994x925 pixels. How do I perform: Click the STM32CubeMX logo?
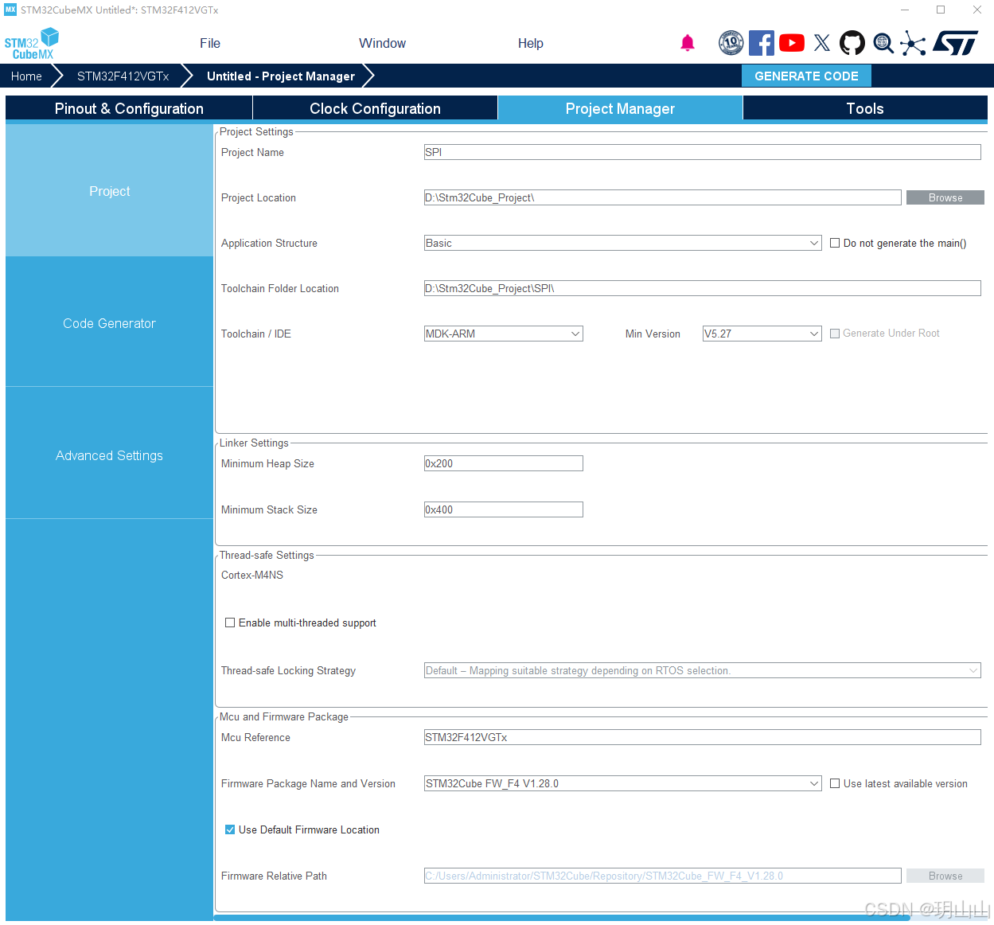[x=32, y=44]
